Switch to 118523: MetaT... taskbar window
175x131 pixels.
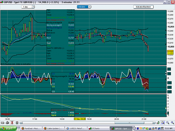click(76, 128)
